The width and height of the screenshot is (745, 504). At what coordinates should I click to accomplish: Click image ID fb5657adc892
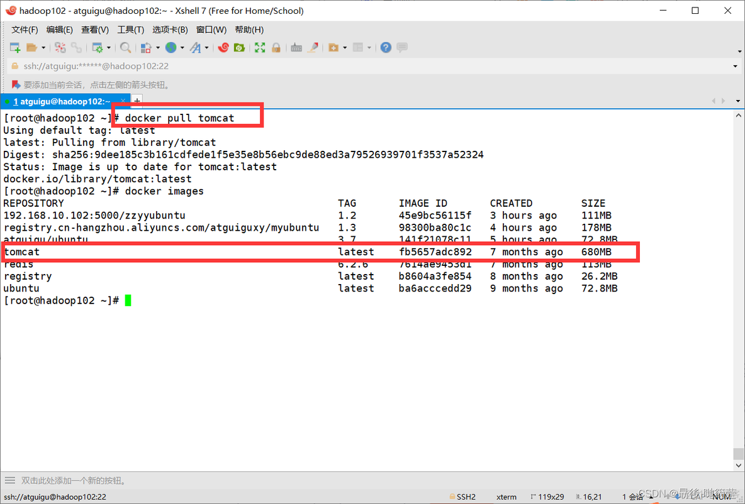435,252
